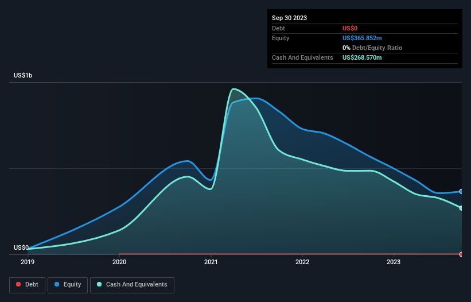Select the teal Cash endpoint marker

tap(461, 208)
